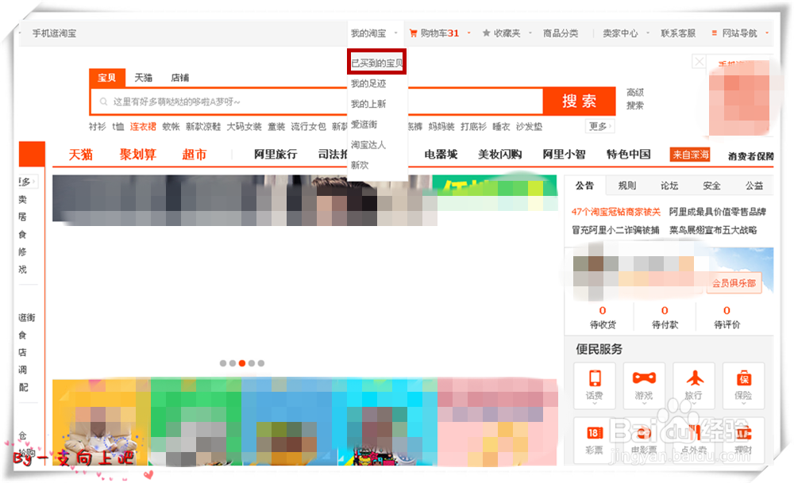794x483 pixels.
Task: Select 新欢 menu entry
Action: click(360, 166)
